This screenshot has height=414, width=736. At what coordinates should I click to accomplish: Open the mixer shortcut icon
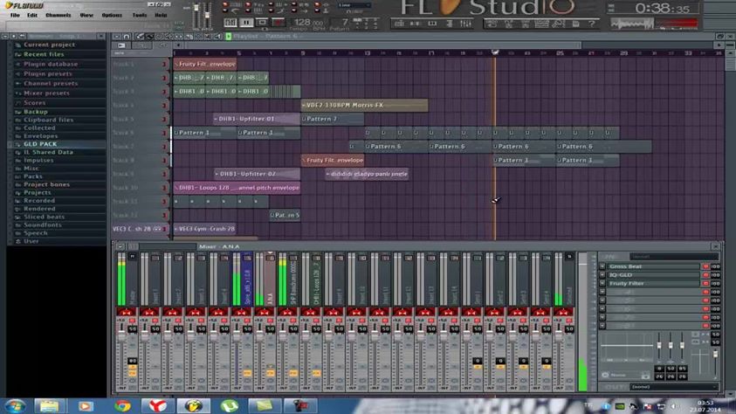465,23
